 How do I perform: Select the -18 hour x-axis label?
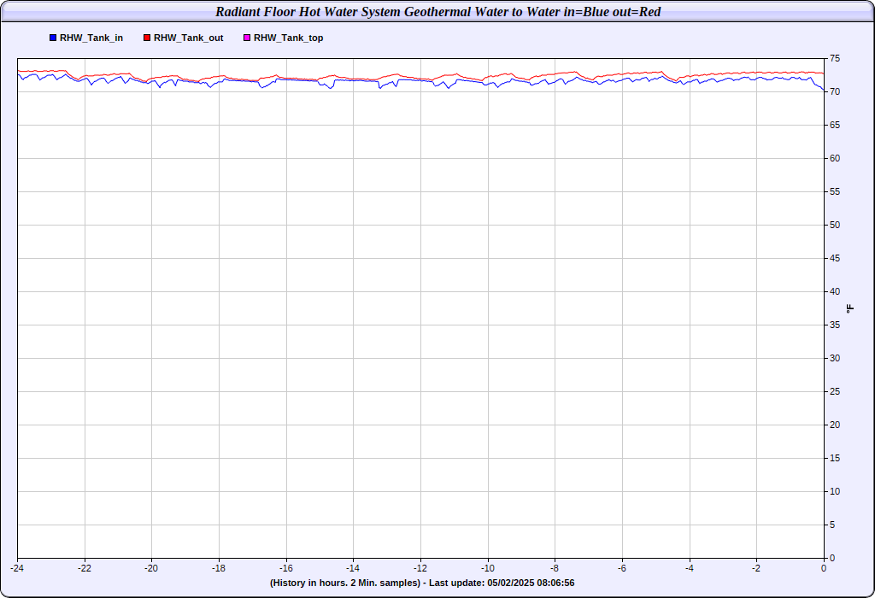pyautogui.click(x=219, y=568)
